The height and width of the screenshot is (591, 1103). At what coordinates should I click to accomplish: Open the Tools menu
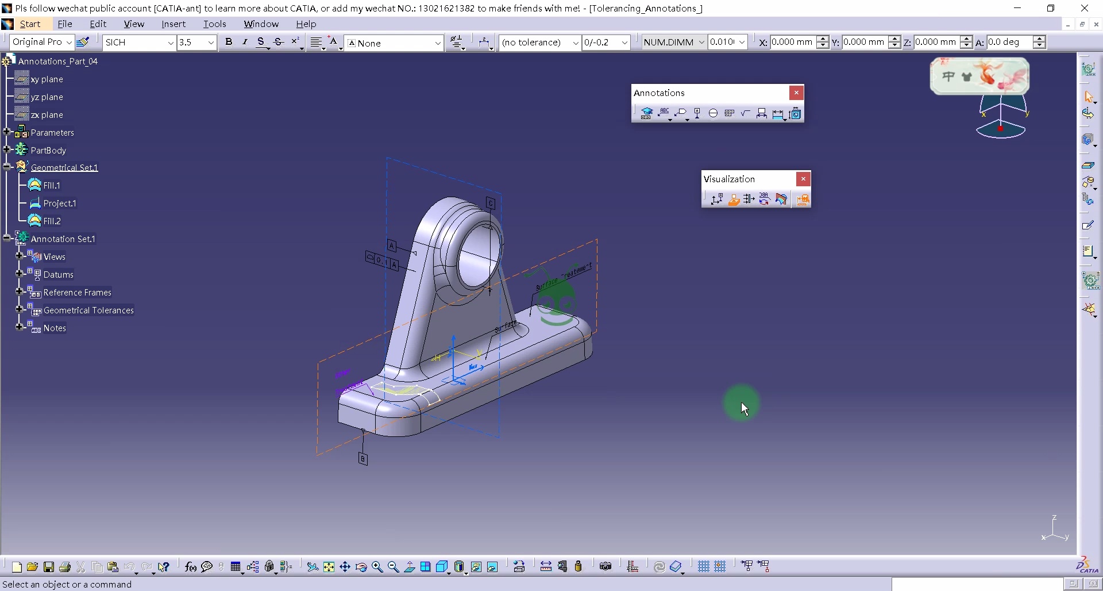pyautogui.click(x=214, y=24)
